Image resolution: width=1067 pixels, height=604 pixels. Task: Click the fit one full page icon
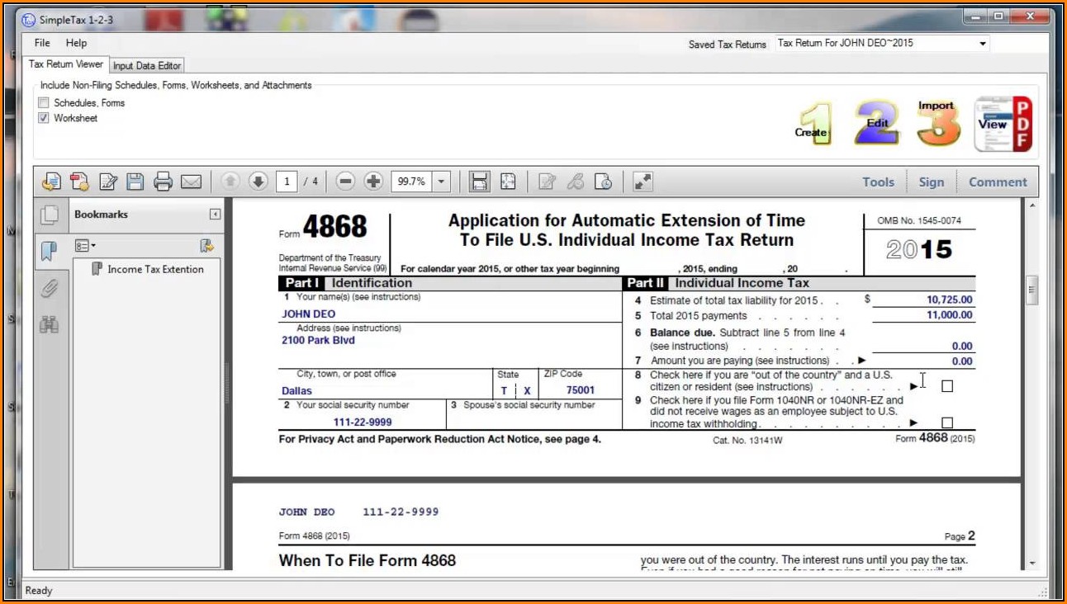pos(508,182)
